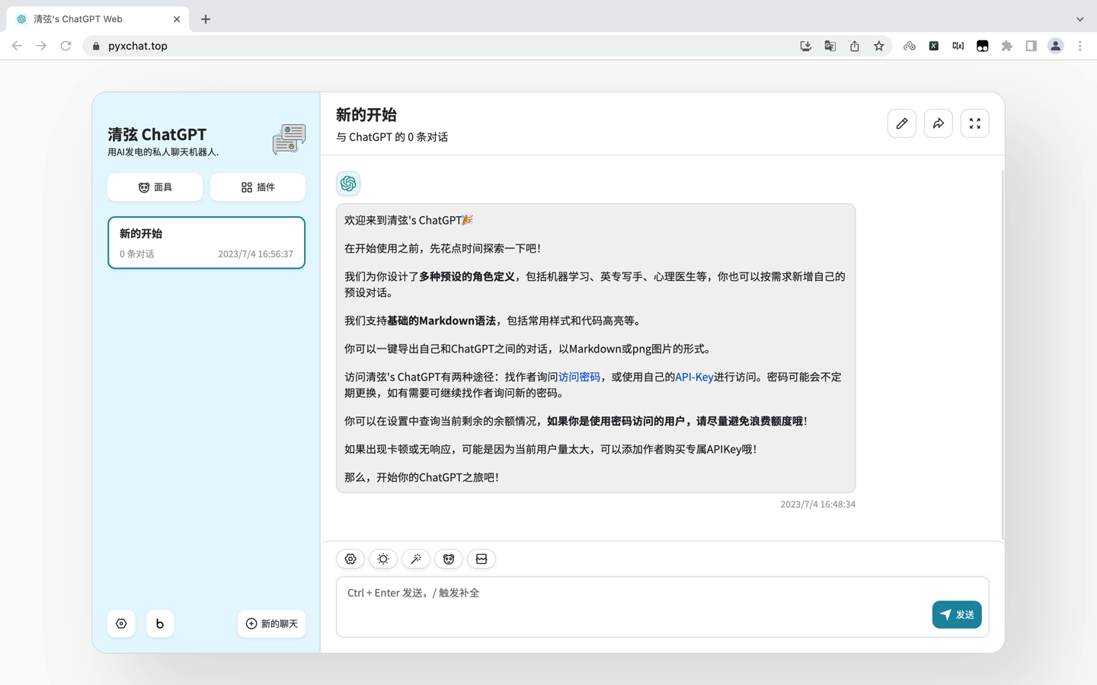Open chat settings gear above input
The image size is (1097, 685).
[350, 559]
